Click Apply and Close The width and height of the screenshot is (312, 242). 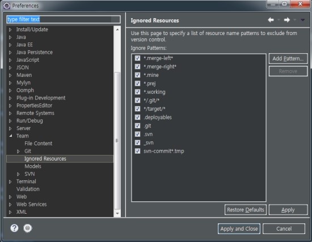(x=239, y=228)
